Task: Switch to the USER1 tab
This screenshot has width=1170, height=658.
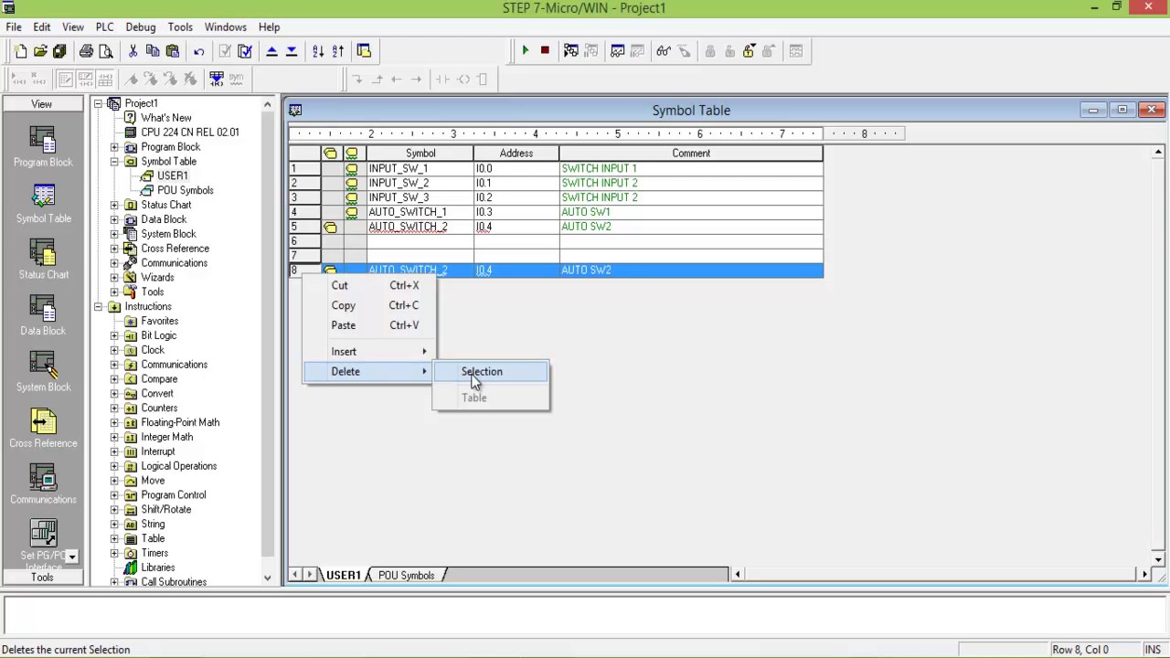Action: tap(344, 575)
